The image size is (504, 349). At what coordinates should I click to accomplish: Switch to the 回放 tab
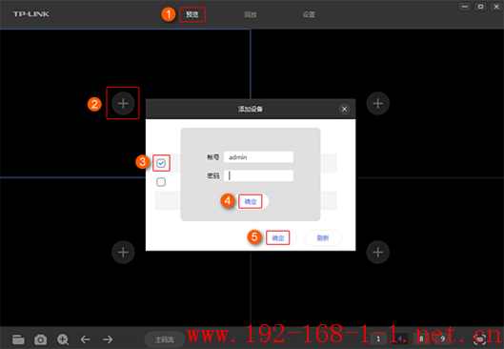click(x=251, y=14)
